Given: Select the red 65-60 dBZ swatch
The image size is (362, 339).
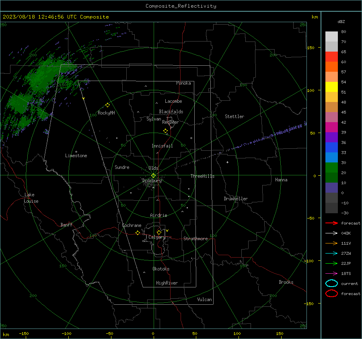Looking at the screenshot, I should pos(331,57).
